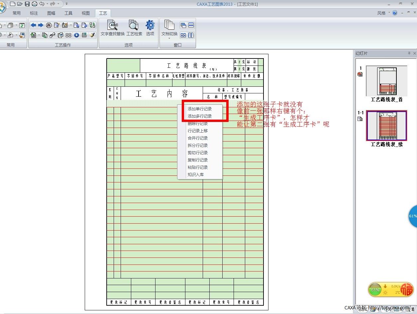
Task: Choose 删除行记录 in the context menu
Action: (x=198, y=124)
